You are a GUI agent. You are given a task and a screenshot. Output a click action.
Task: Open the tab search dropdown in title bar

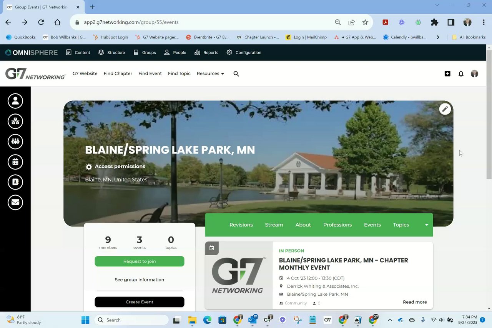[x=437, y=5]
